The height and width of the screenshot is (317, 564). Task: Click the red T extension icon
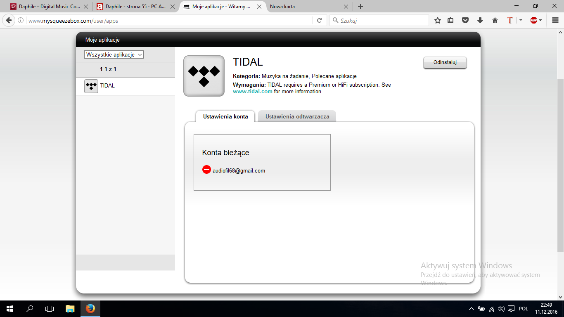click(510, 20)
